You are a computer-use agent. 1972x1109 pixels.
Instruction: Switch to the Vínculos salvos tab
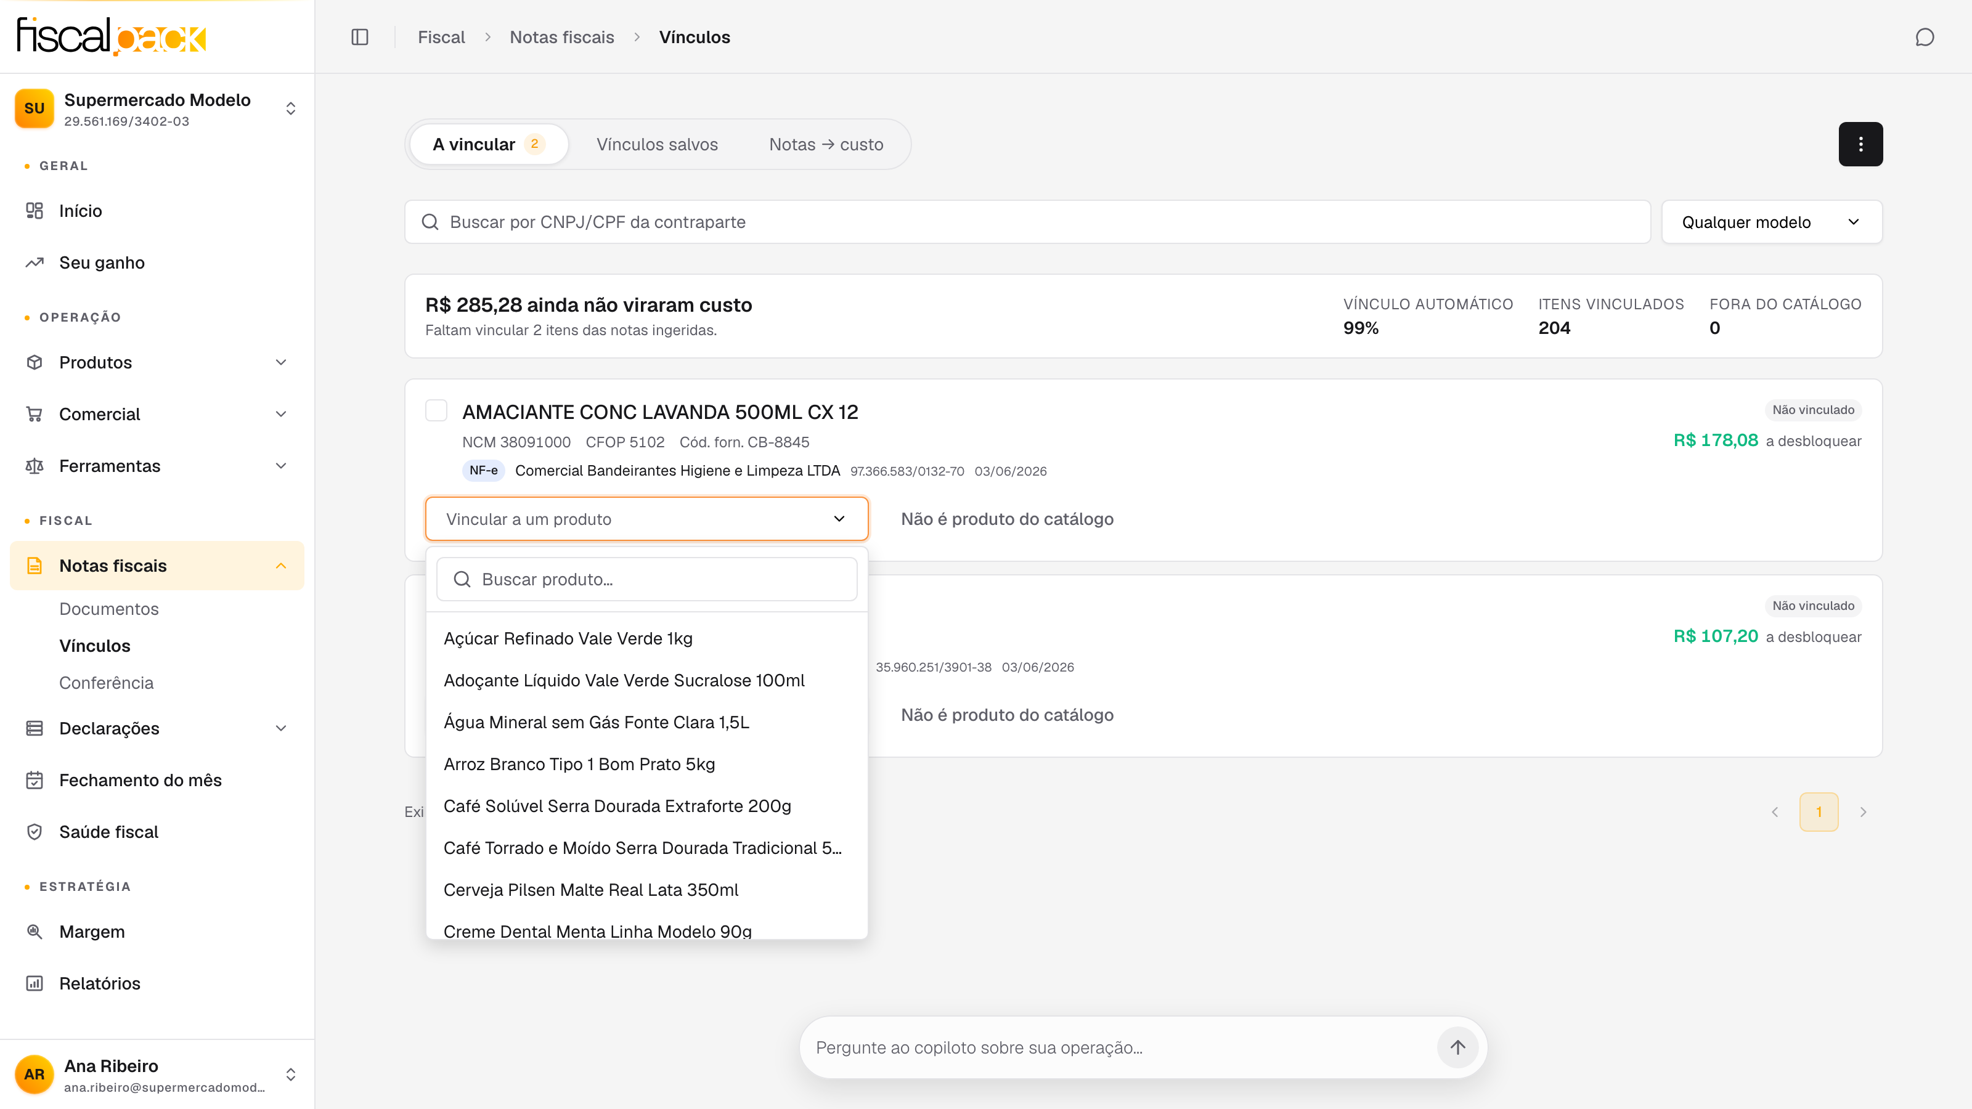[657, 144]
